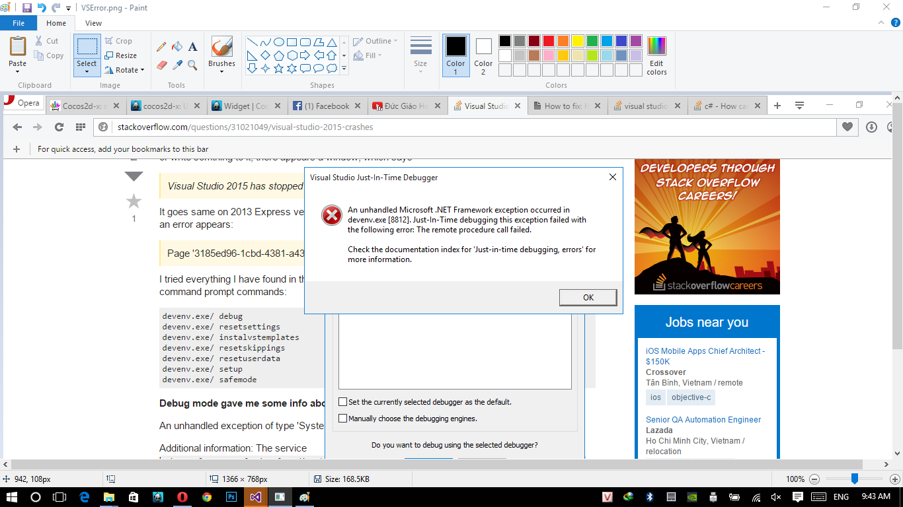Image resolution: width=903 pixels, height=507 pixels.
Task: Choose the Diamond shape
Action: tap(265, 55)
